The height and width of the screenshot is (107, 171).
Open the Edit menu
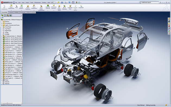click(20, 2)
